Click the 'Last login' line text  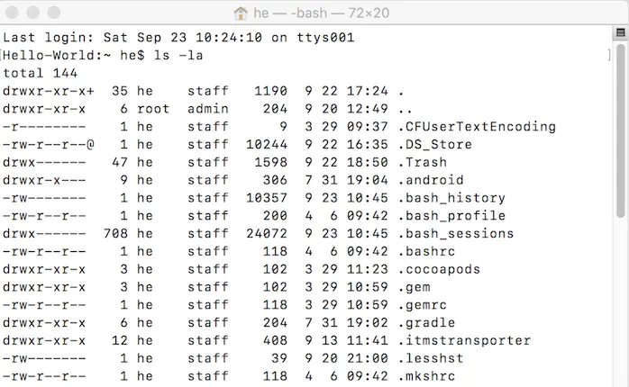point(178,37)
